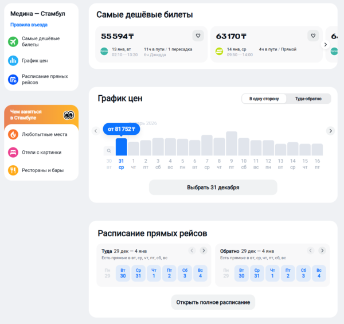The width and height of the screenshot is (344, 324).
Task: Open the blue price chart icon
Action: coord(13,61)
